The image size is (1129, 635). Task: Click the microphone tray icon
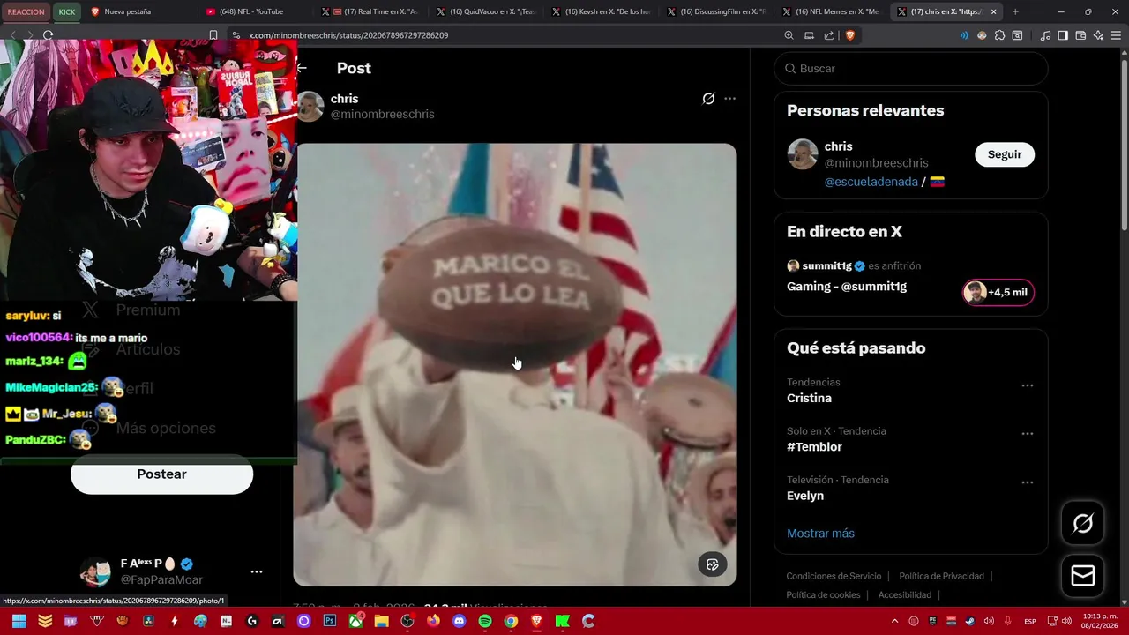1008,621
